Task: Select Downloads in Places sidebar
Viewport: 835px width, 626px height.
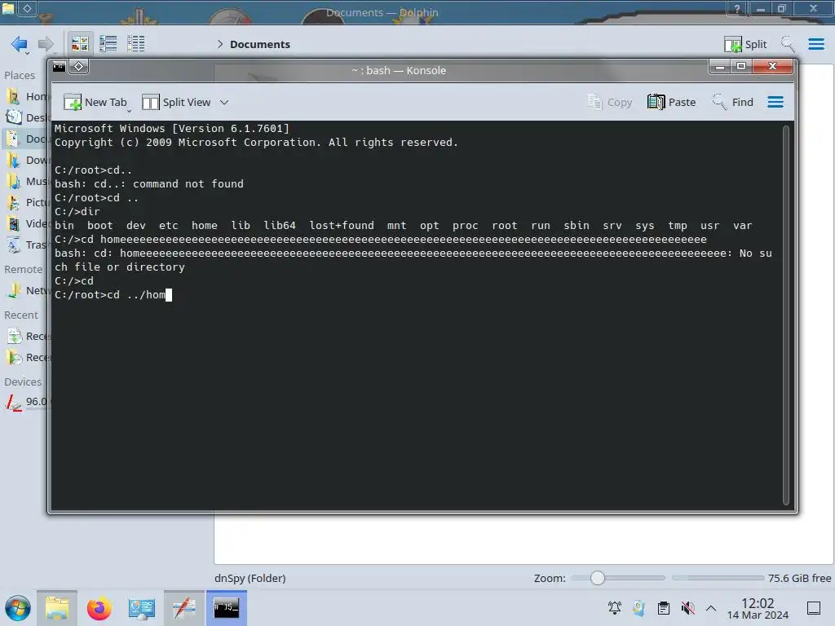Action: click(x=27, y=161)
